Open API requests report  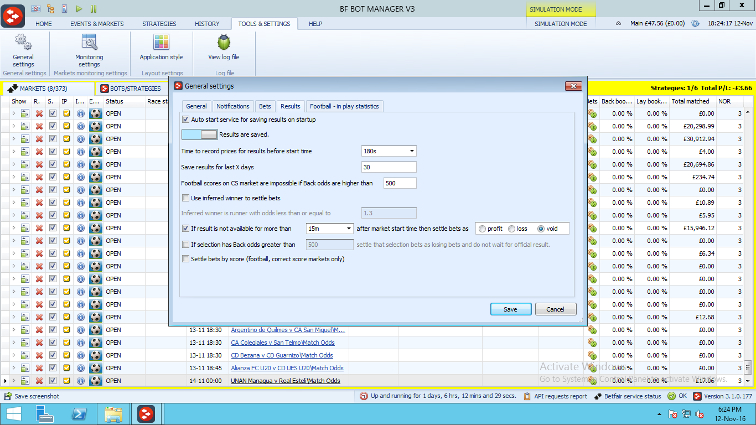tap(555, 396)
